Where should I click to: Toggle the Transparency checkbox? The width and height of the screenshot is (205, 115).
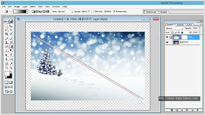[x=114, y=11]
